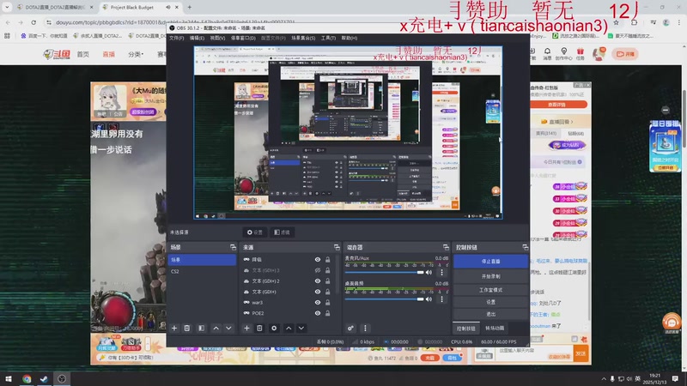Open source properties gear in Sources panel
This screenshot has width=687, height=386.
click(274, 329)
